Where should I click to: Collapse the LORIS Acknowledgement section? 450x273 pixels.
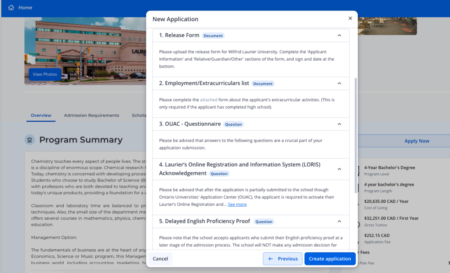click(x=339, y=168)
